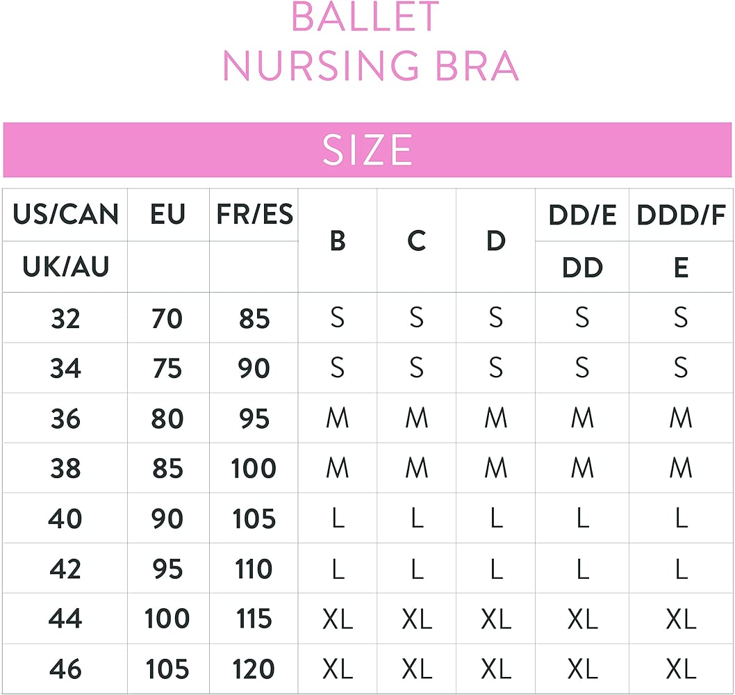Select band size 42 in US/CAN column
This screenshot has height=695, width=735.
(x=65, y=569)
